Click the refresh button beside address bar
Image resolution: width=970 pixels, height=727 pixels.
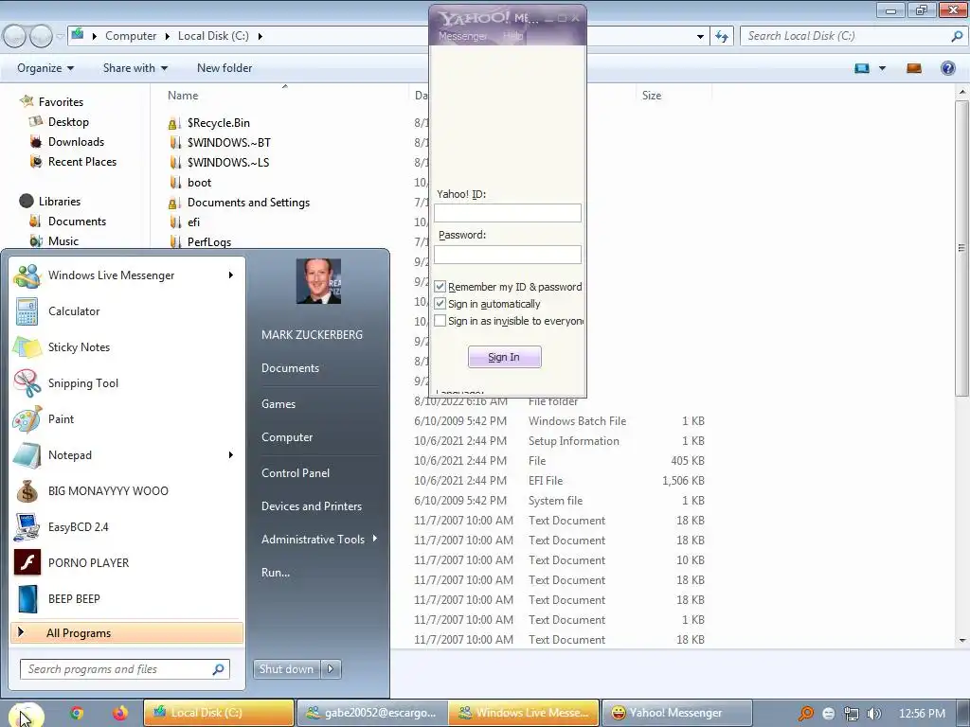tap(721, 36)
